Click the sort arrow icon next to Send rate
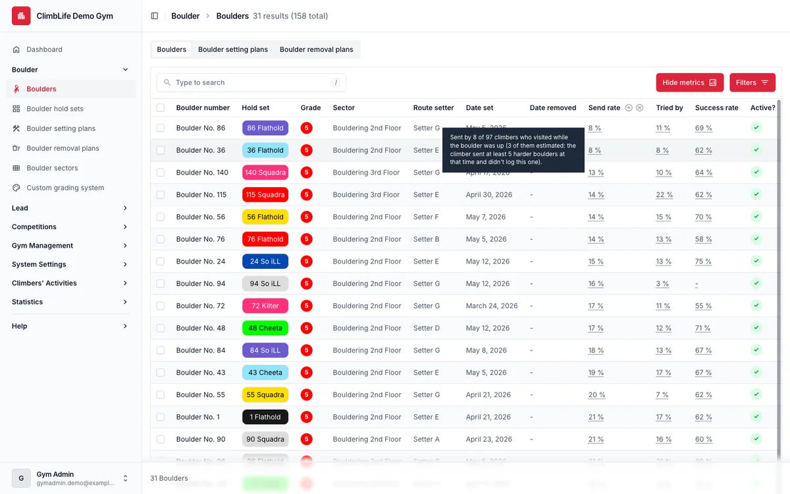 (629, 107)
